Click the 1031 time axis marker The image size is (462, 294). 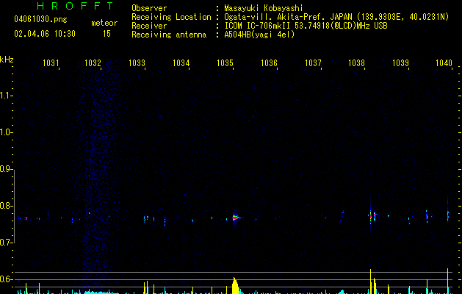(x=51, y=62)
